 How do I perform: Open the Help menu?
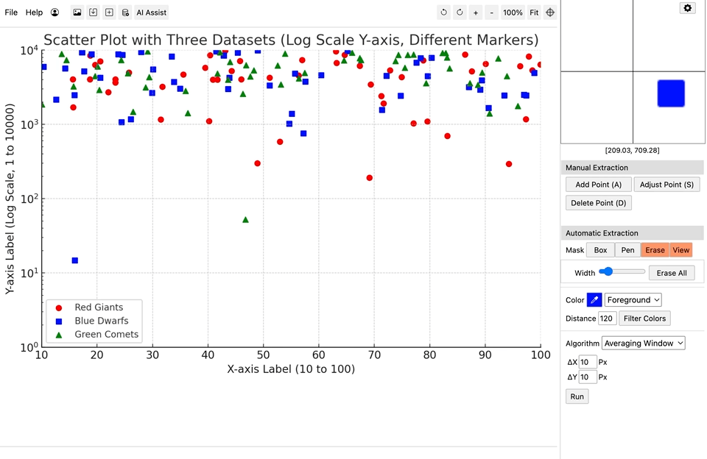(x=32, y=13)
